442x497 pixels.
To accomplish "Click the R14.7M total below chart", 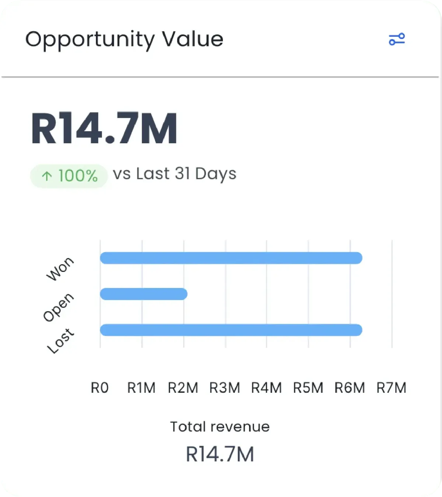I will click(x=220, y=454).
